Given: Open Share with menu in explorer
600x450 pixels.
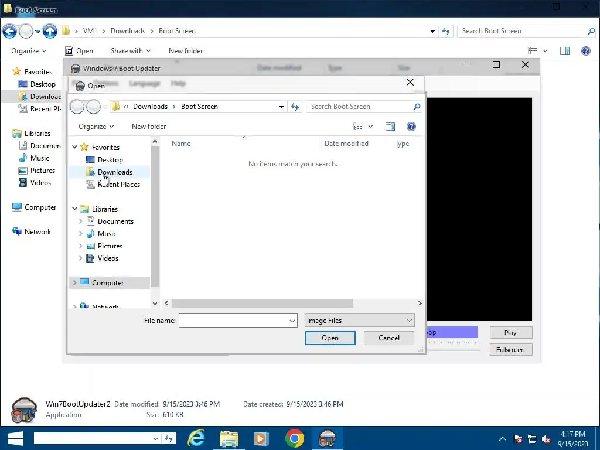Looking at the screenshot, I should pyautogui.click(x=131, y=51).
